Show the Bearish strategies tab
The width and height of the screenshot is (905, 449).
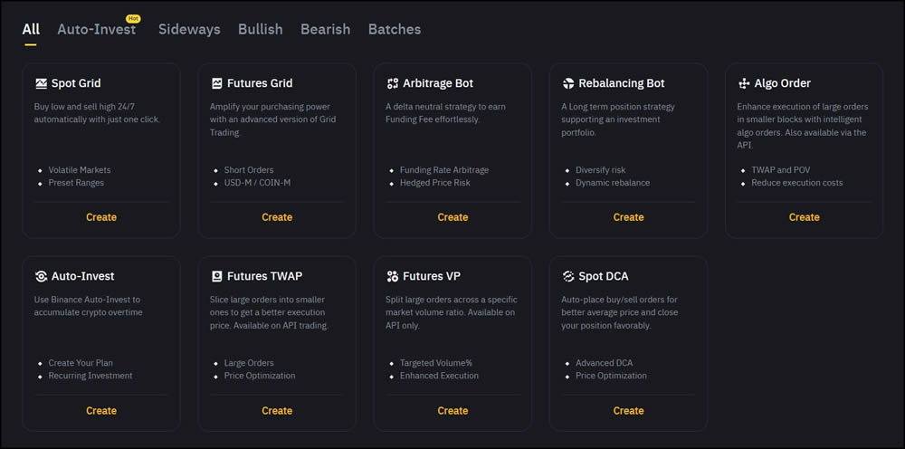325,29
